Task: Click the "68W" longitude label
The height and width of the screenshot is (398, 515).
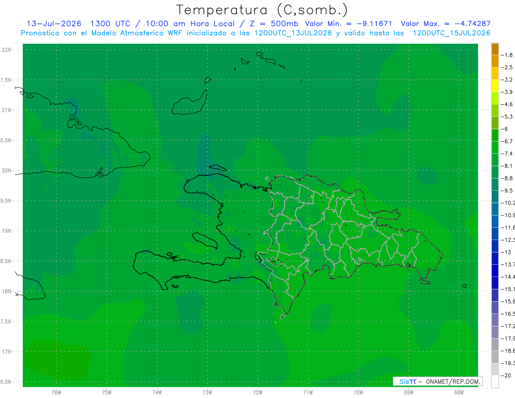Action: coord(459,392)
